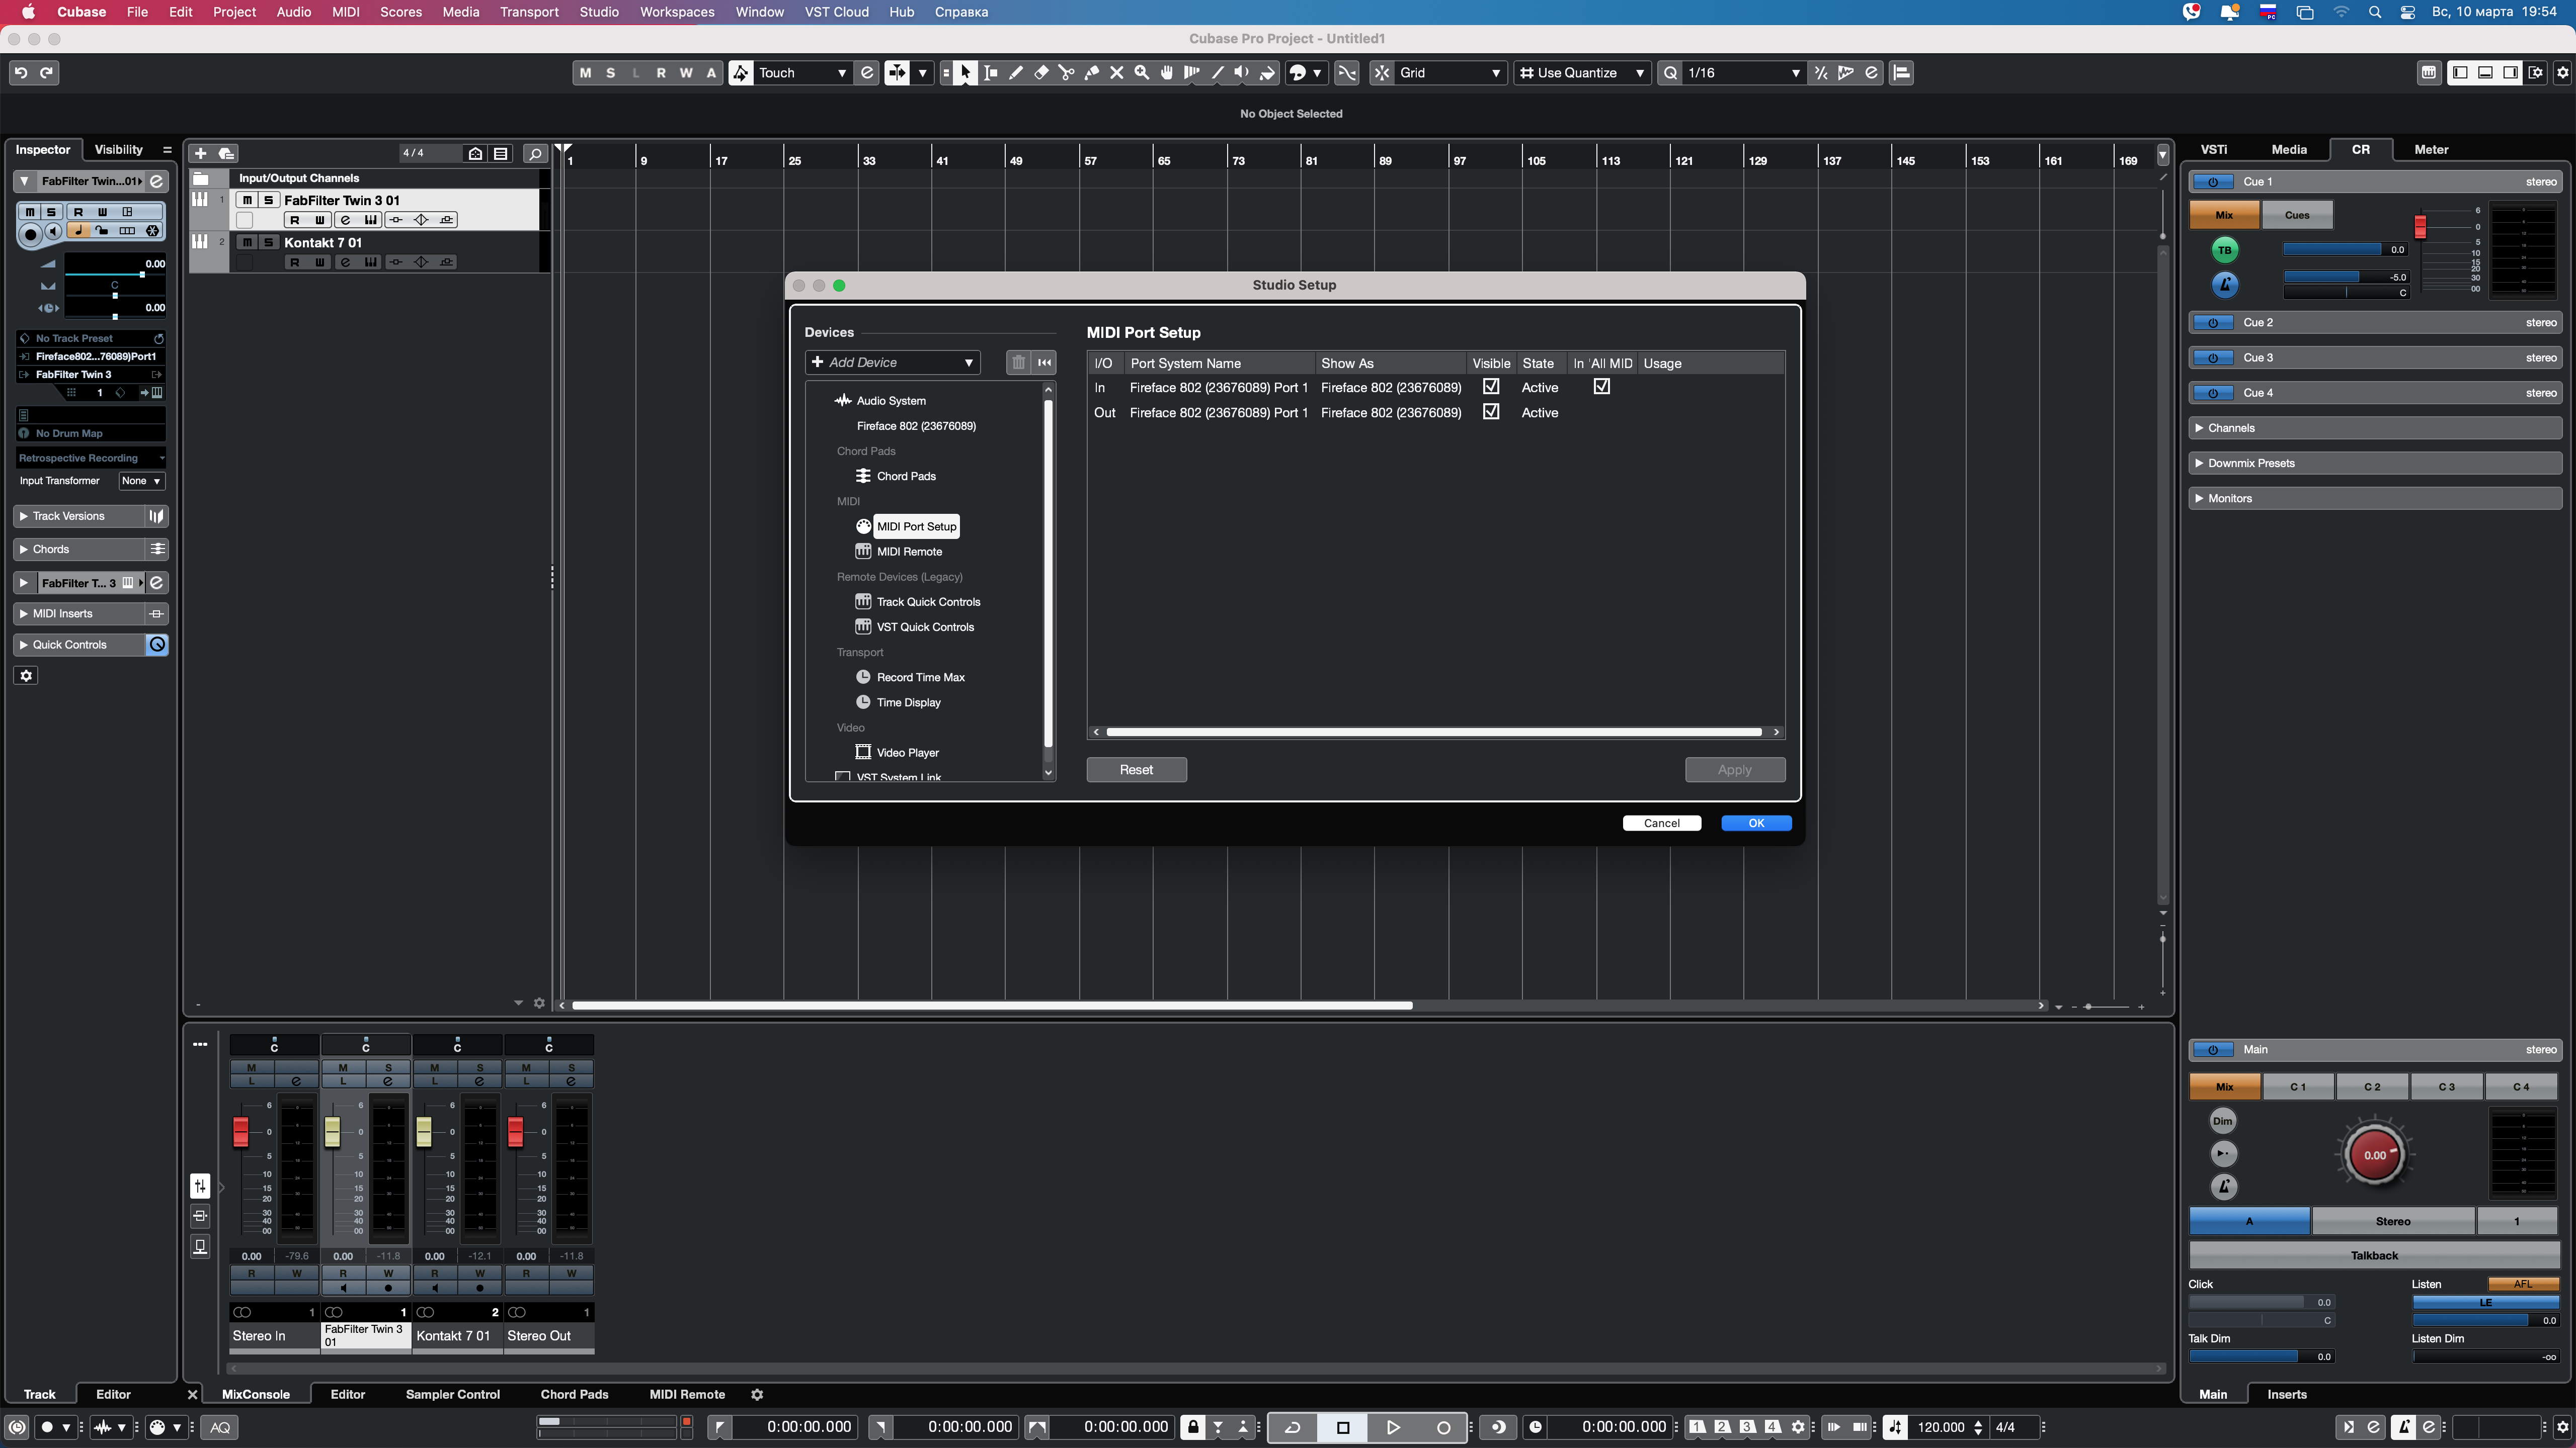Click the Stereo In channel fader handle
The image size is (2576, 1448).
[x=241, y=1132]
